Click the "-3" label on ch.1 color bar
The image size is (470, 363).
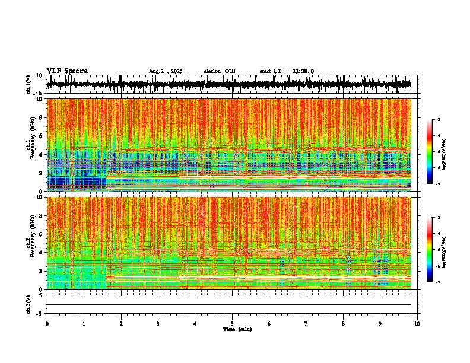pyautogui.click(x=437, y=119)
